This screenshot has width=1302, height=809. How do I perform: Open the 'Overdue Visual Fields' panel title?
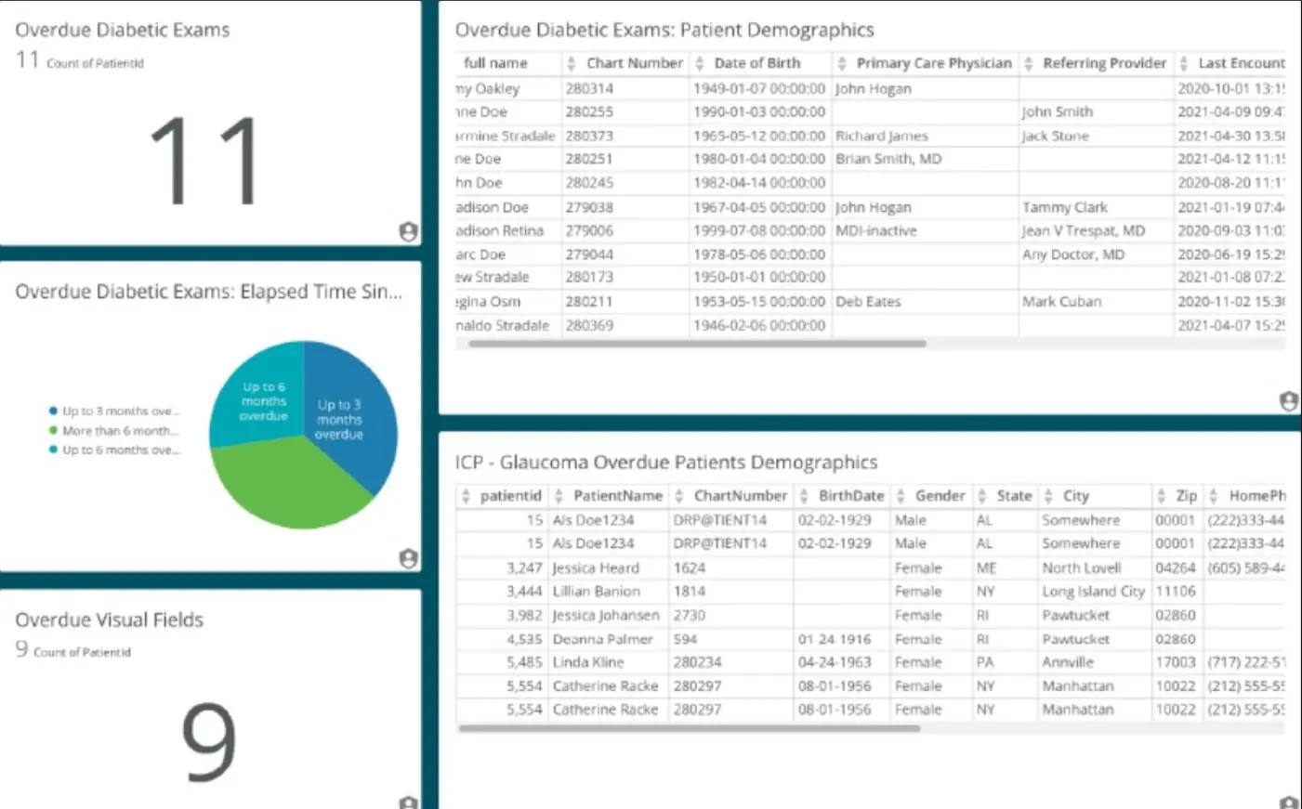click(109, 620)
